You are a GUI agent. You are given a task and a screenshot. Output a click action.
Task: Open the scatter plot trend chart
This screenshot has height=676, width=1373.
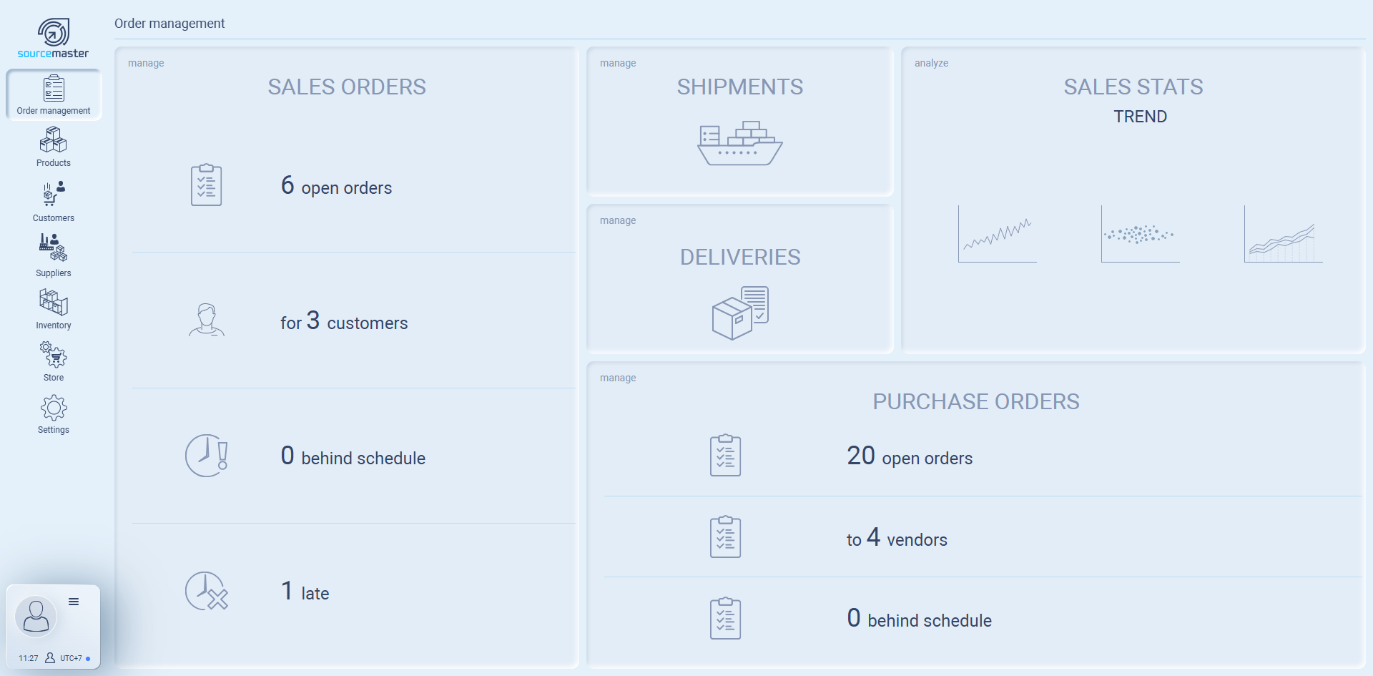coord(1141,234)
